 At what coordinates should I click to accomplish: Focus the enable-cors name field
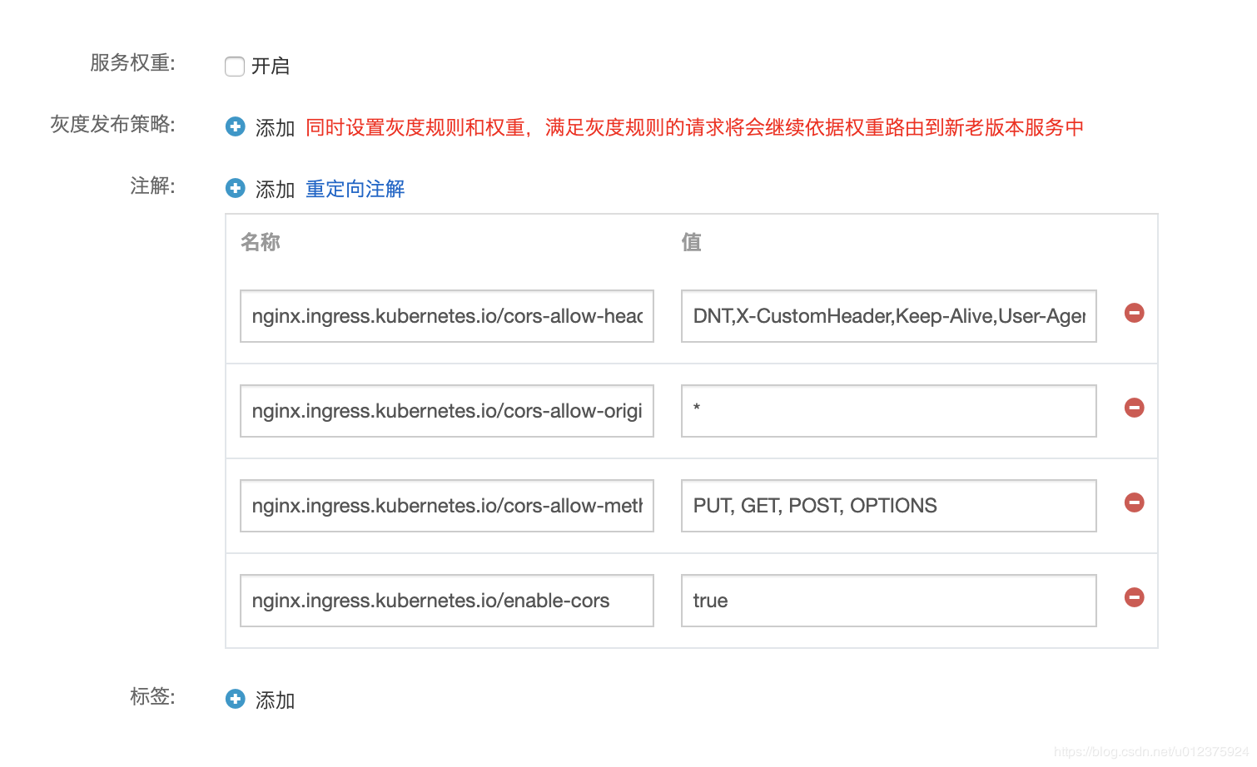[447, 601]
